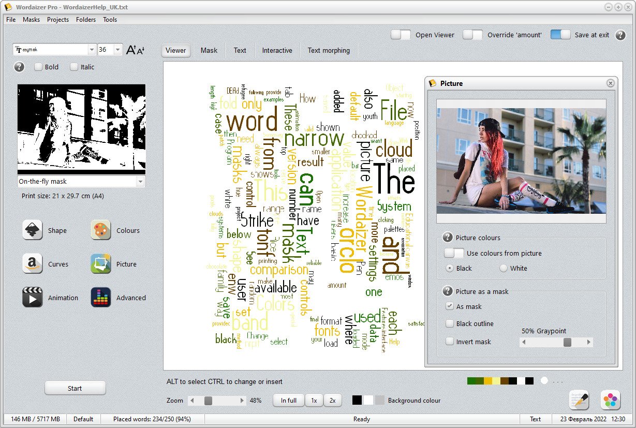Click the Curves icon
The width and height of the screenshot is (636, 428).
point(32,264)
